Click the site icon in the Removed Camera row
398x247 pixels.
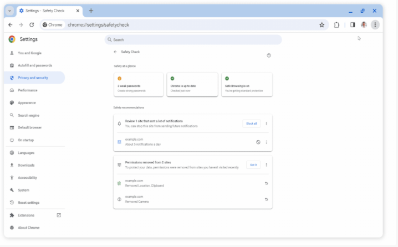[x=119, y=199]
